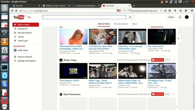Viewport: 195px width, 110px height.
Task: Click the Watch Later clock icon
Action: coord(15,41)
